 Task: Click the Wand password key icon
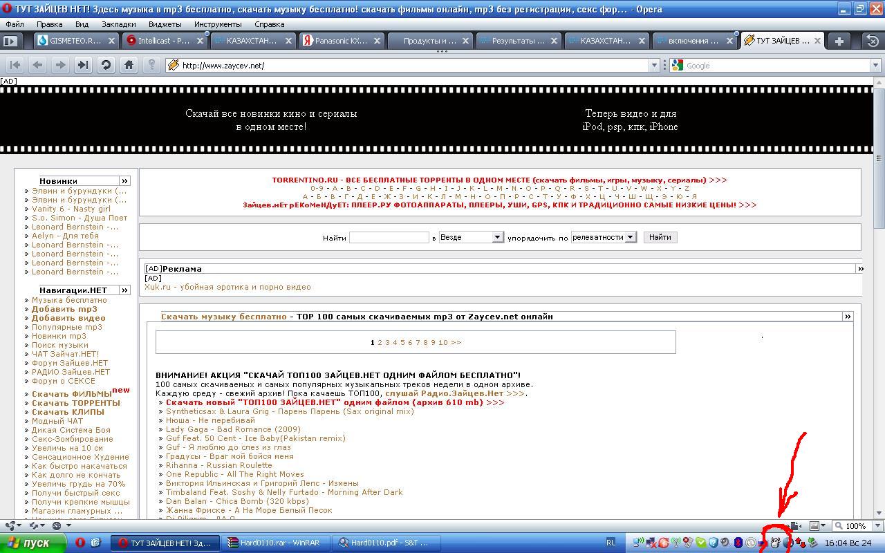[x=151, y=65]
